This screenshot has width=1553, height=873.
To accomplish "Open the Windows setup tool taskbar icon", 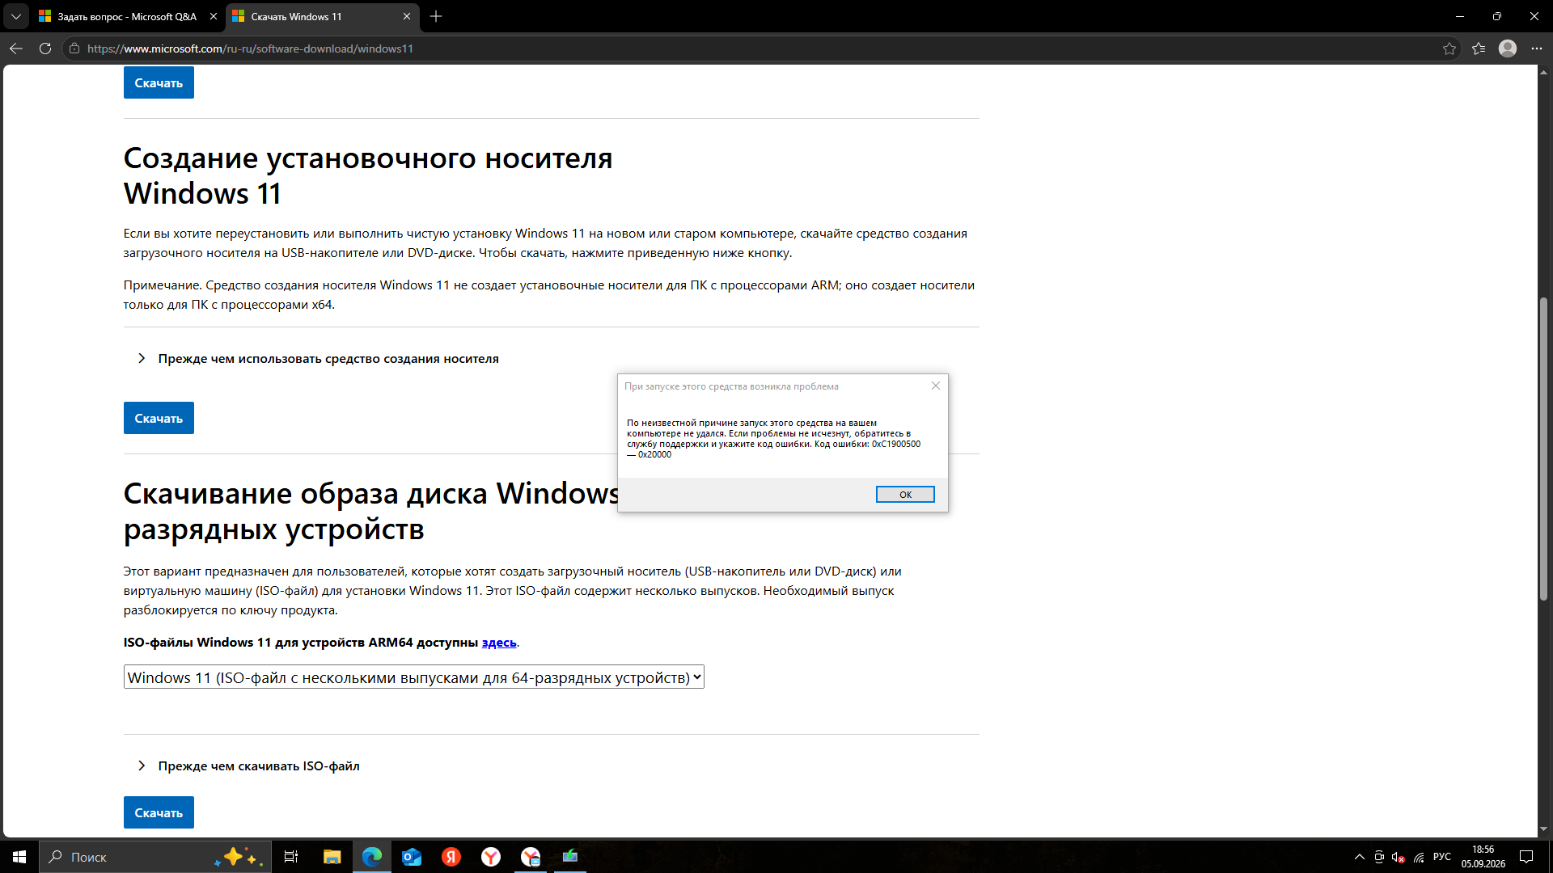I will [570, 857].
